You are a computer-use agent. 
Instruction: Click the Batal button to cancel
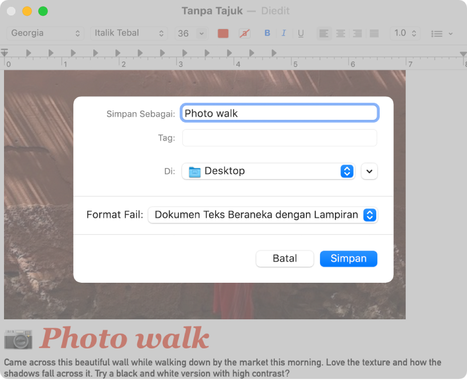[285, 259]
